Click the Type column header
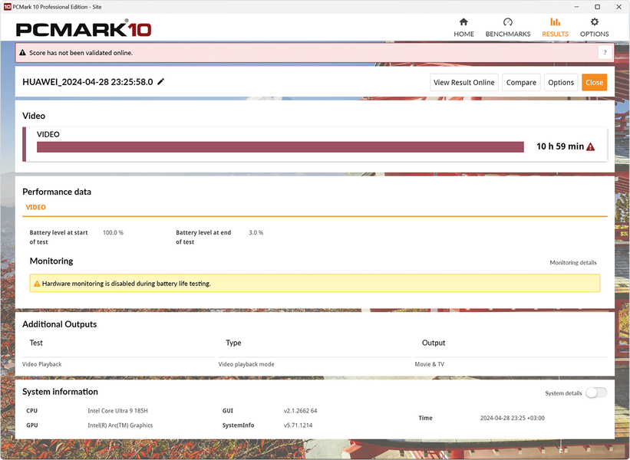This screenshot has height=460, width=630. point(233,343)
